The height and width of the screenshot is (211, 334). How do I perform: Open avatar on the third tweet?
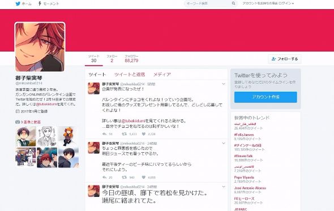pyautogui.click(x=94, y=191)
